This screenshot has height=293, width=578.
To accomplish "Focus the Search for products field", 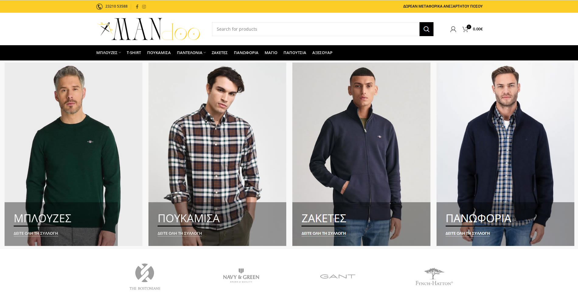I will tap(316, 29).
